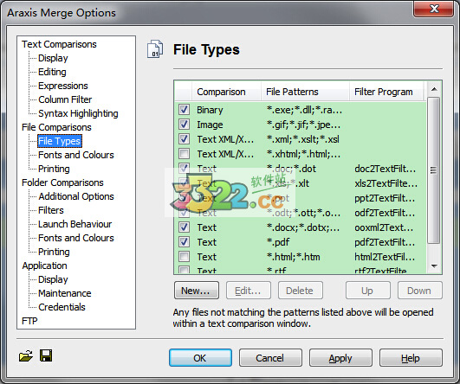
Task: Click the New... button
Action: (197, 291)
